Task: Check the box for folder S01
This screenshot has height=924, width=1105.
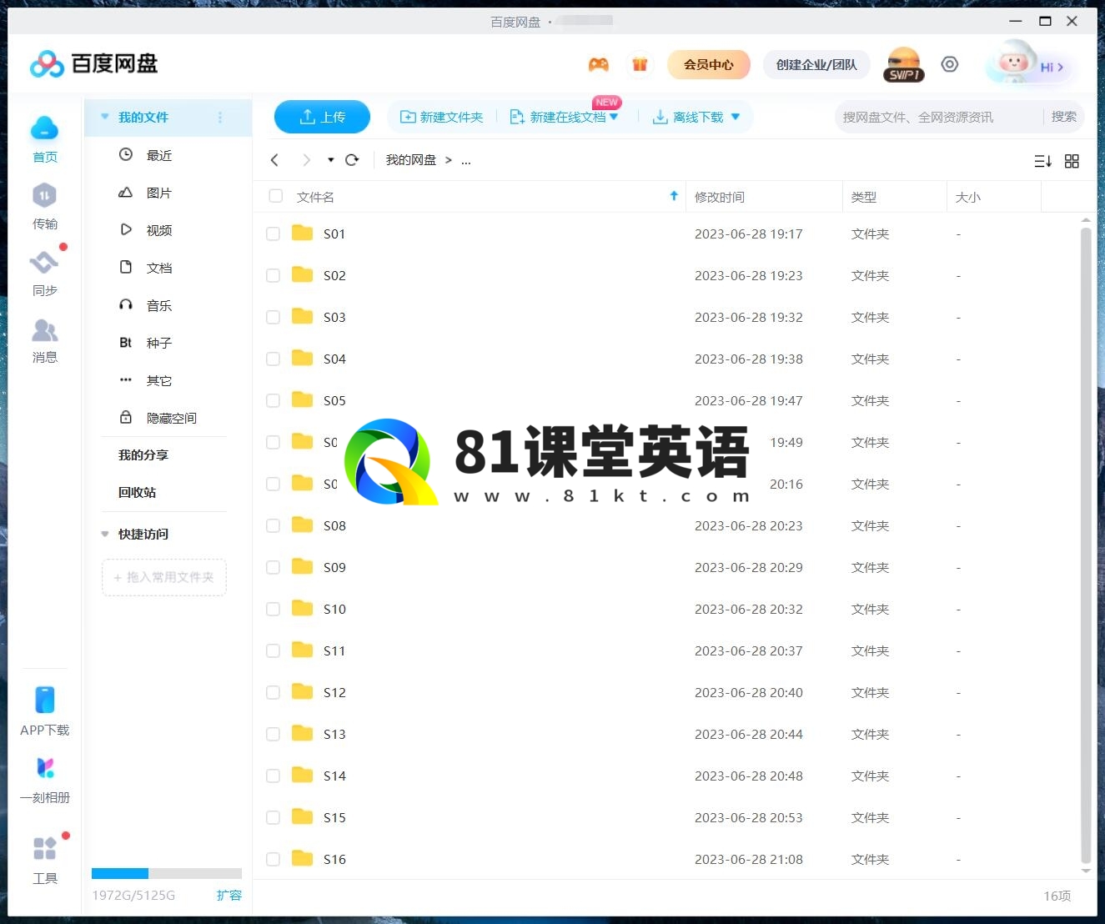Action: [x=273, y=234]
